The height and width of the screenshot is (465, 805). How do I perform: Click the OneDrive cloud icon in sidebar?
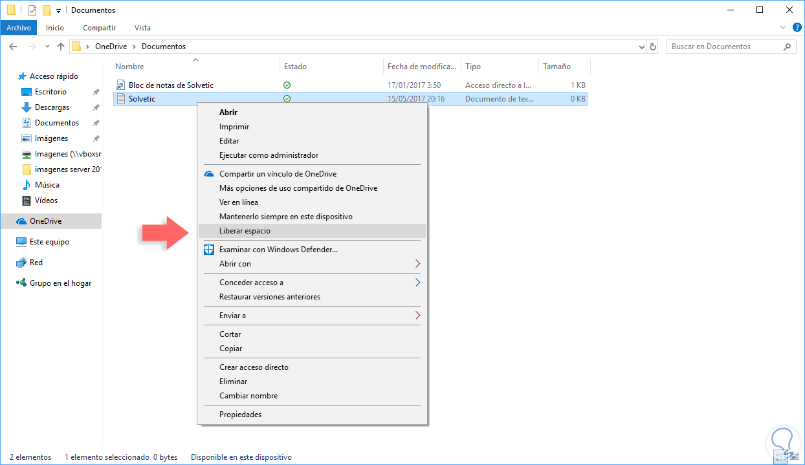[21, 221]
